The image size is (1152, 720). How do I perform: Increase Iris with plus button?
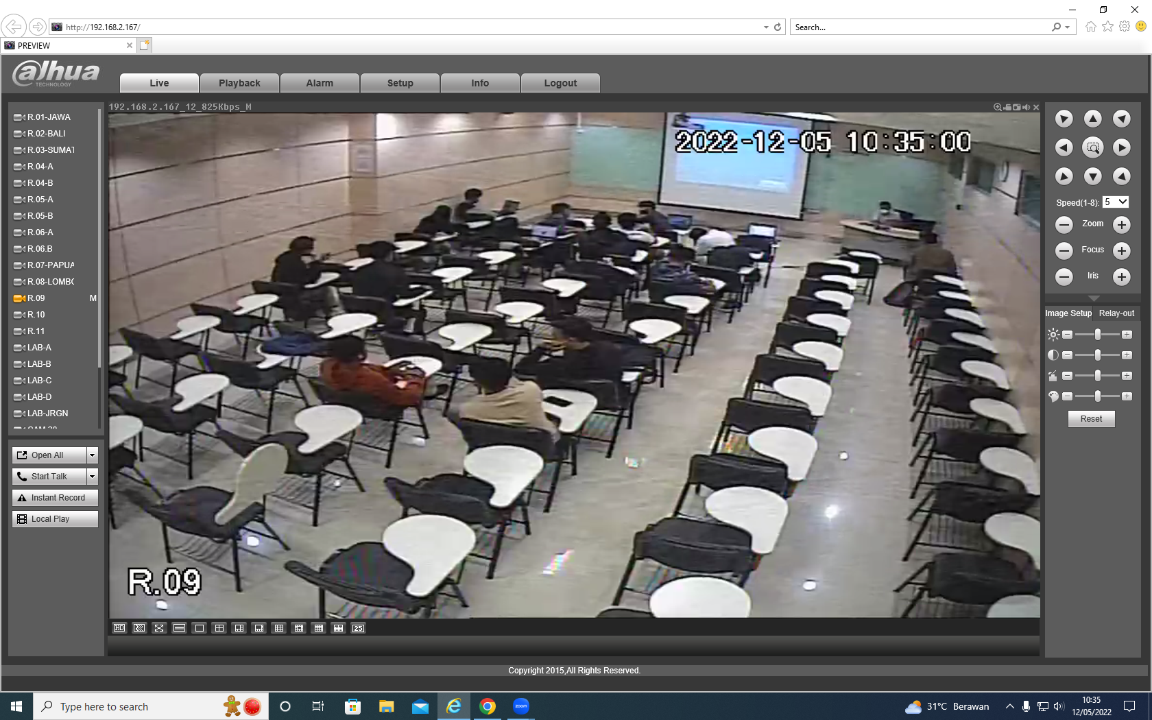[1122, 276]
